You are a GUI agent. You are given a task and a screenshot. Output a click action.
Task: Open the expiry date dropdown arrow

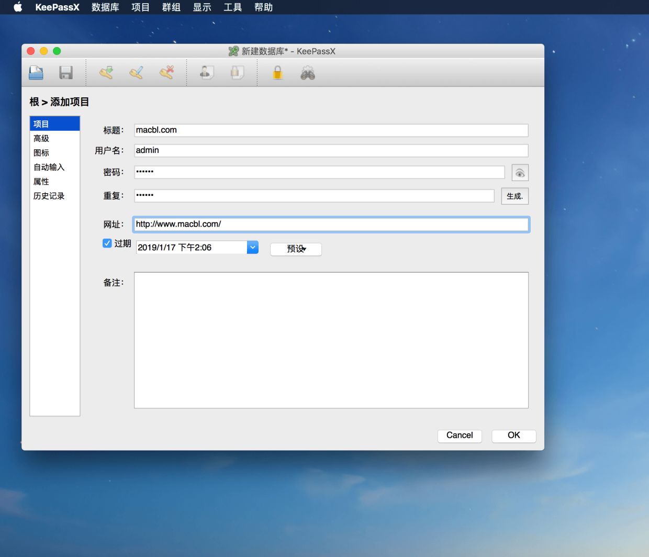point(253,247)
